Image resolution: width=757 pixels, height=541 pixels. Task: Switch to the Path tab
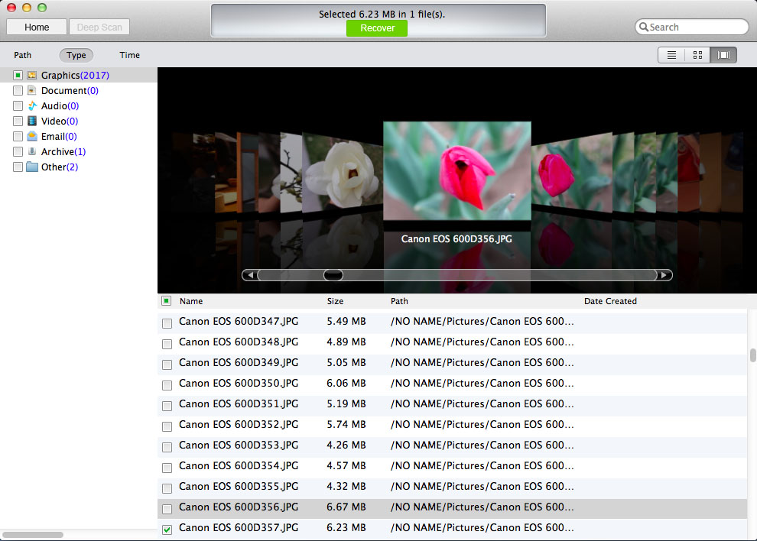[x=23, y=55]
